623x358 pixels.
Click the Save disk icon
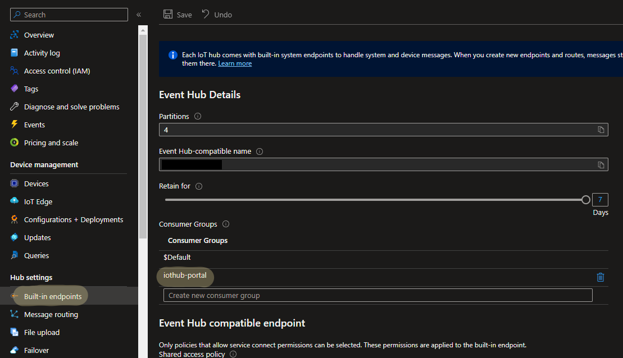168,15
